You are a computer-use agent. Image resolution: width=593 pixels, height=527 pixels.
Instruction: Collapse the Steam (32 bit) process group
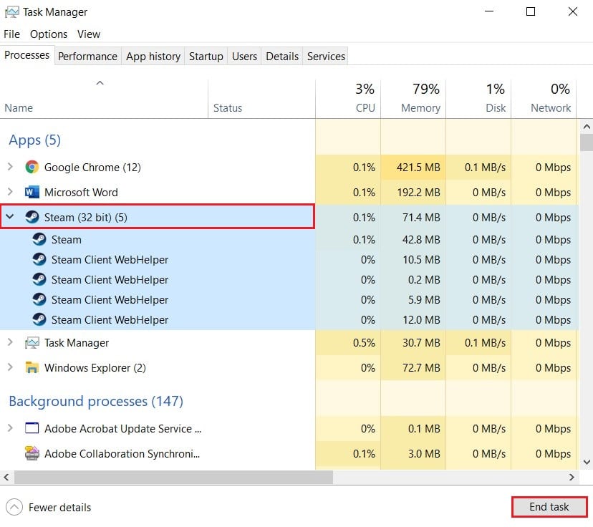pos(10,217)
